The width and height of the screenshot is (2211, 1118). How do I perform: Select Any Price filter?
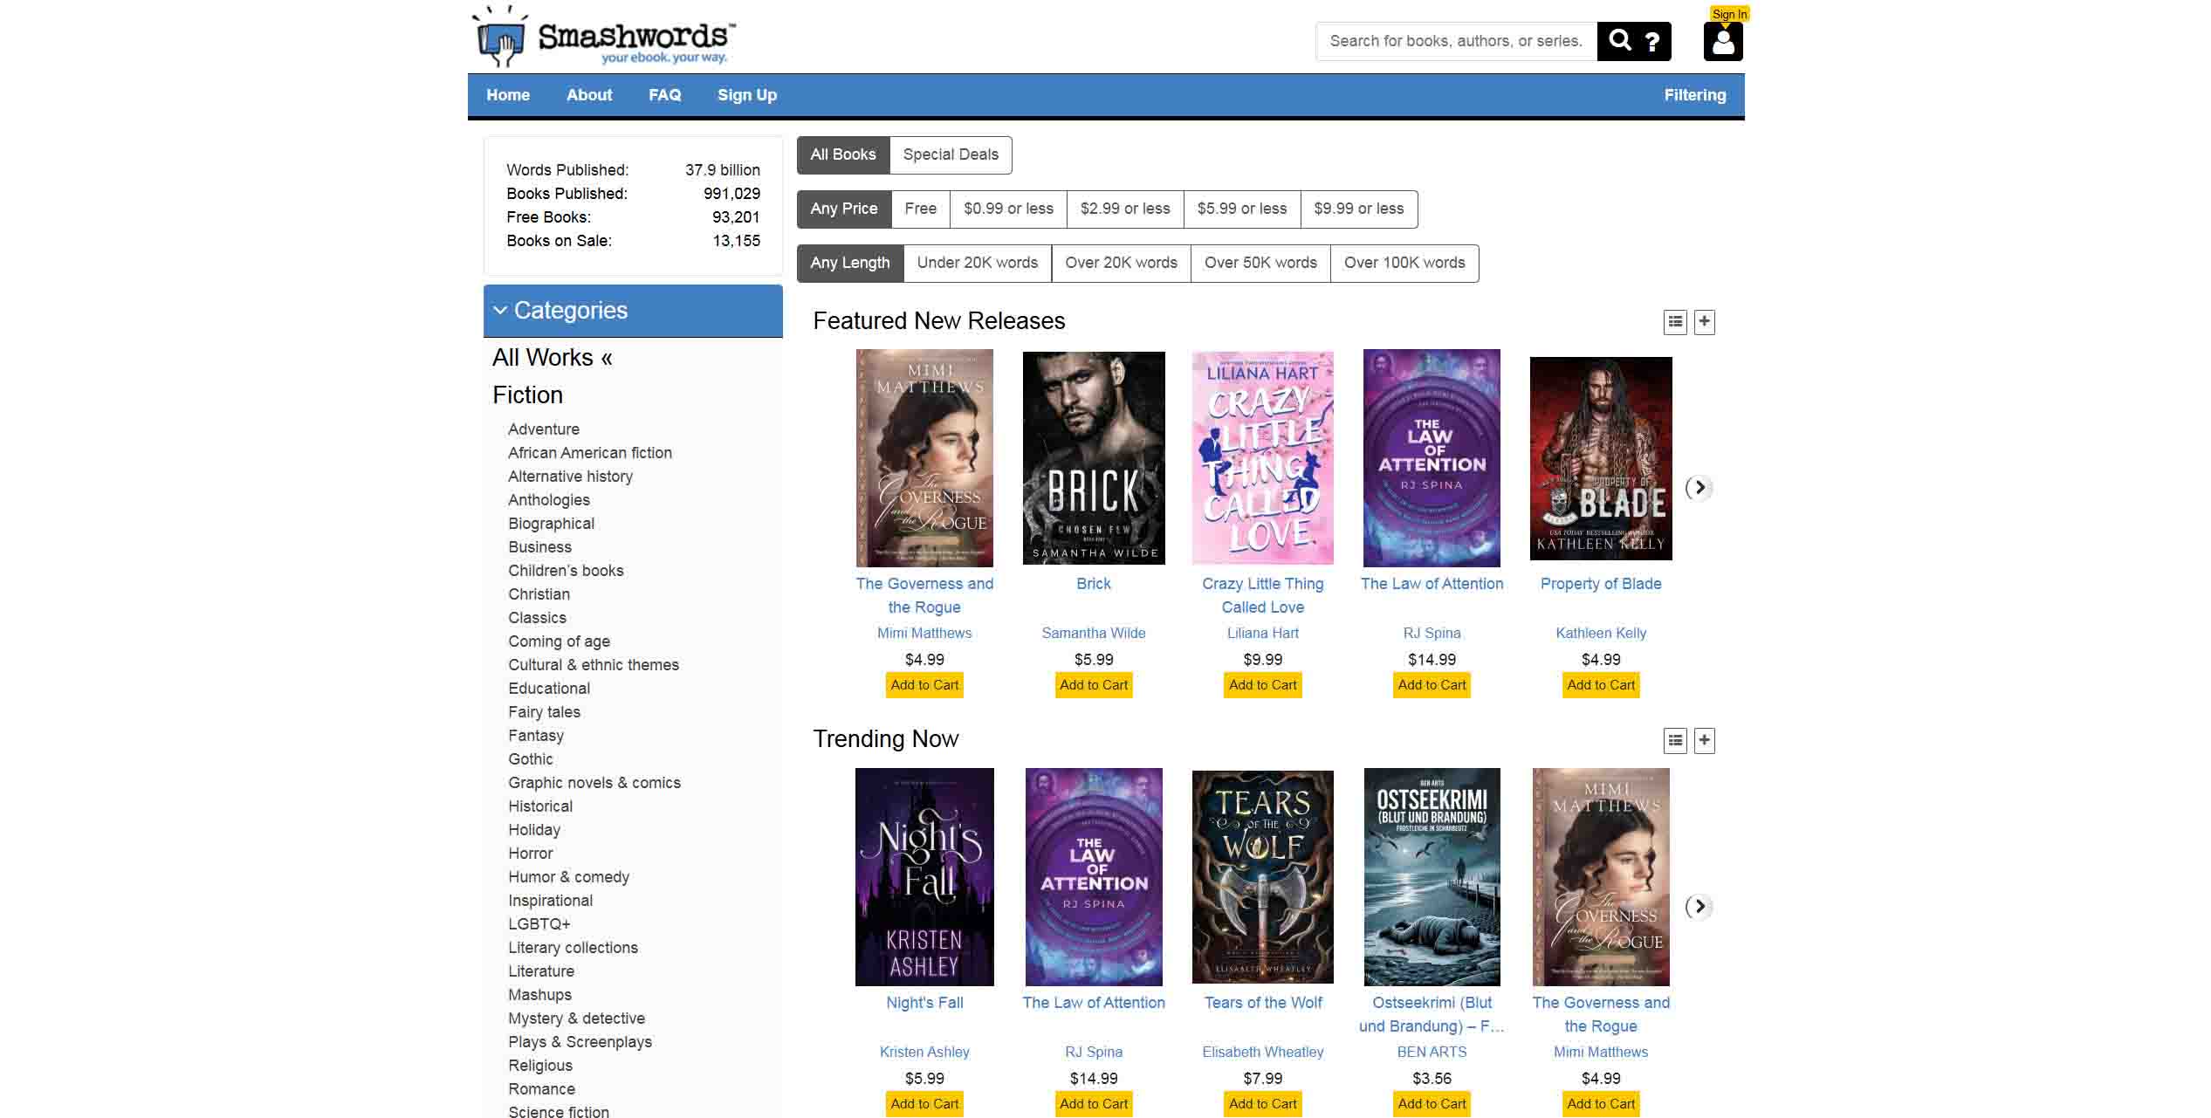pyautogui.click(x=844, y=209)
